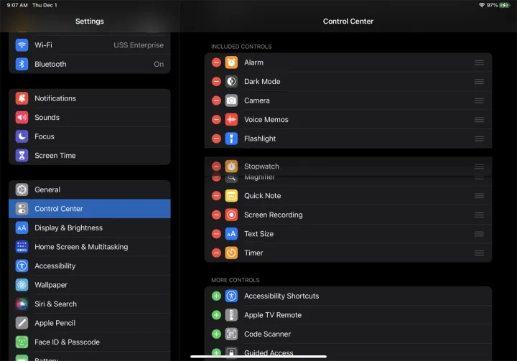Screen dimensions: 517x361
Task: Tap the Screen Recording icon
Action: [231, 215]
